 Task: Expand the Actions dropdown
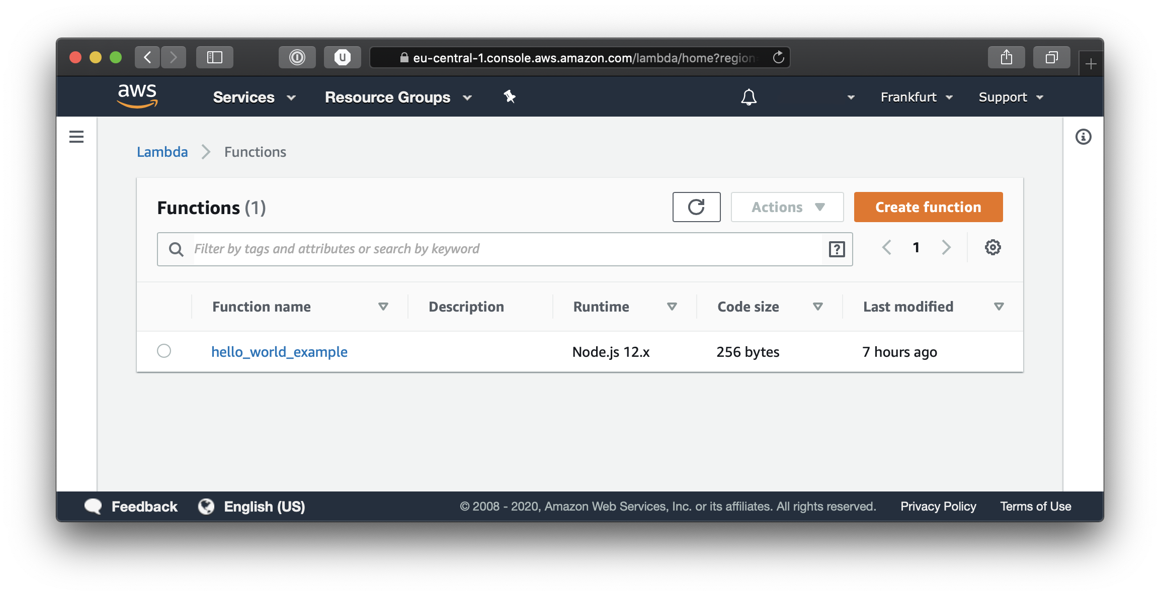point(787,207)
